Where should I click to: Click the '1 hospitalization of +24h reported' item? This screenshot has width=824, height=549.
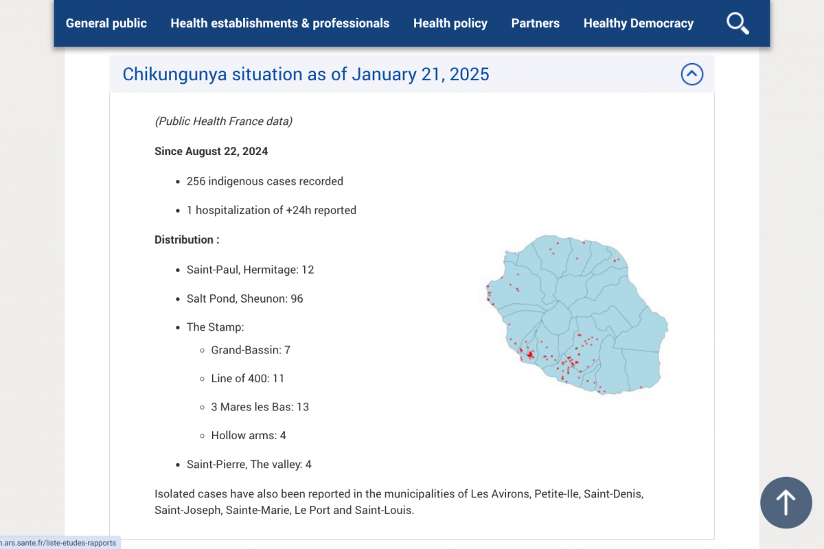pos(271,210)
